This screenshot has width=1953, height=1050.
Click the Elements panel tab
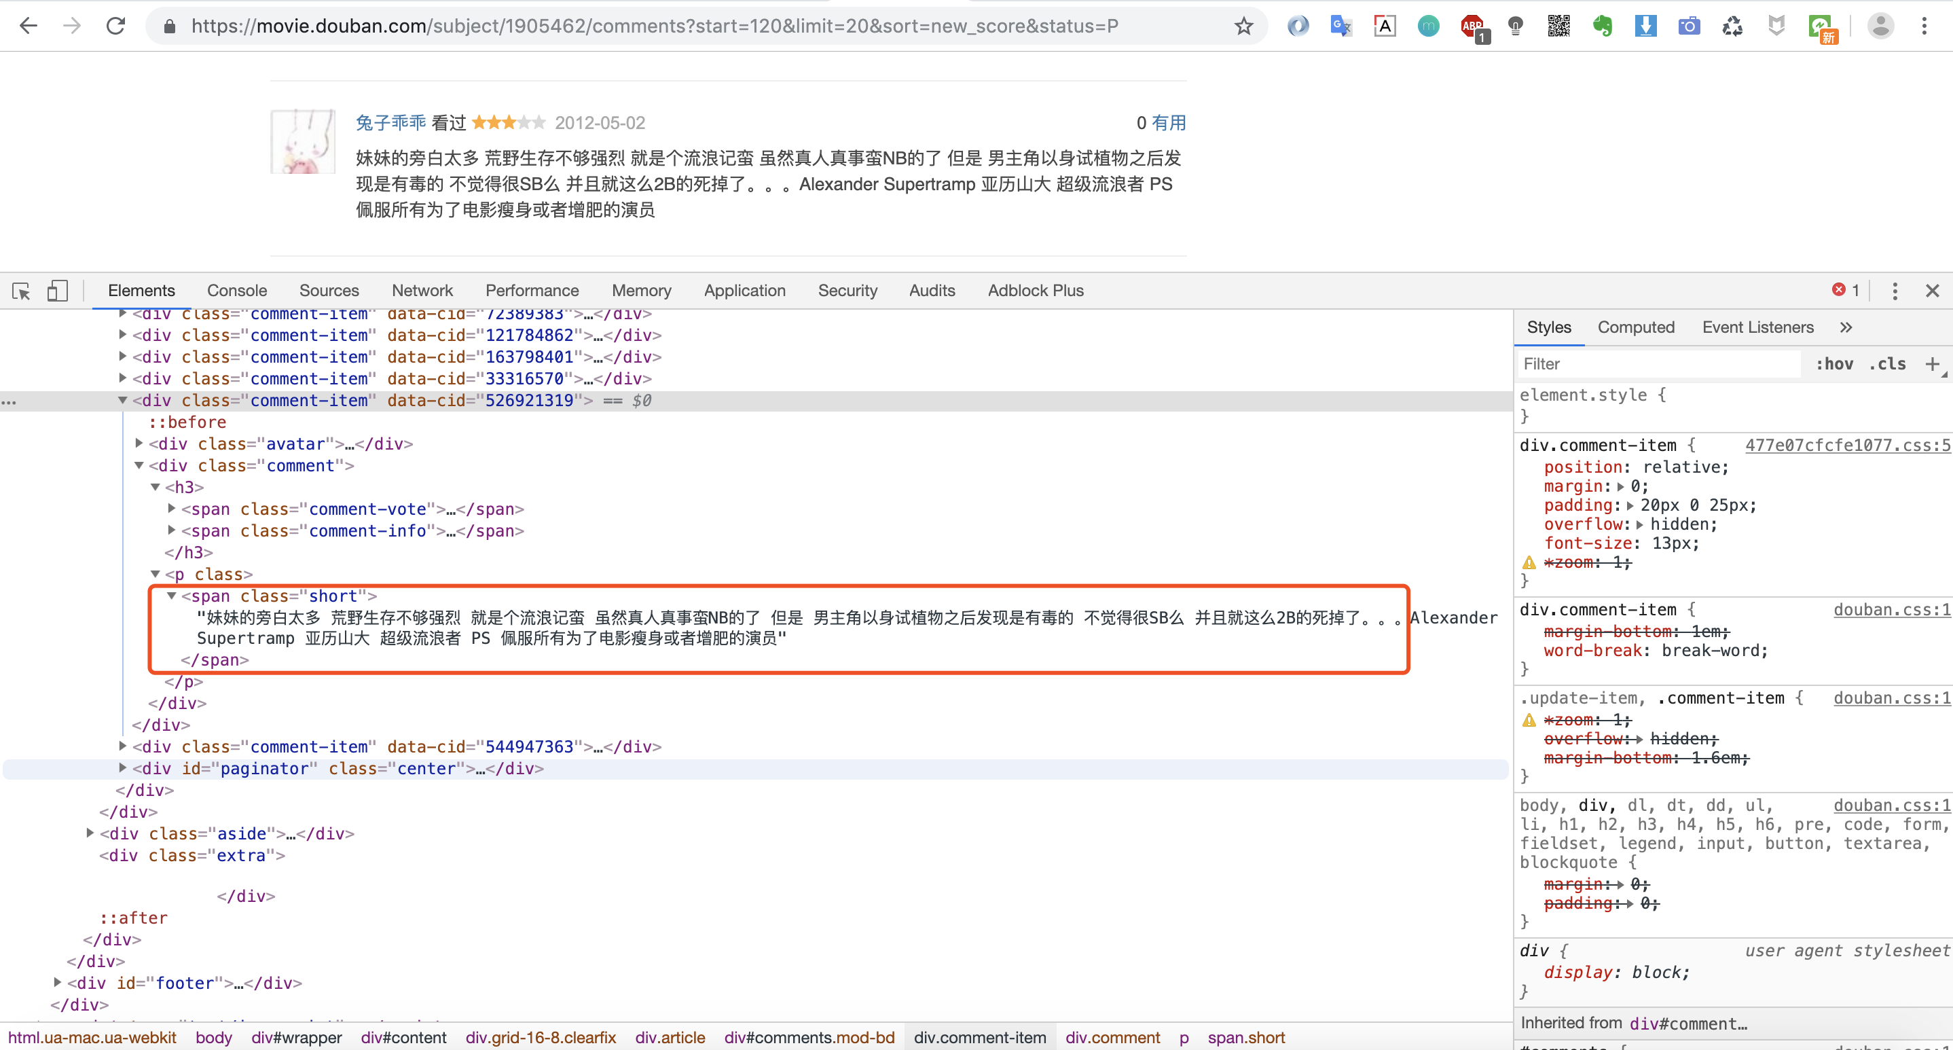tap(141, 289)
